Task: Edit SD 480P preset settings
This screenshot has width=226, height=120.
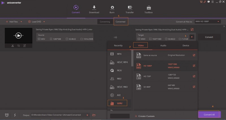Action: 194,87
